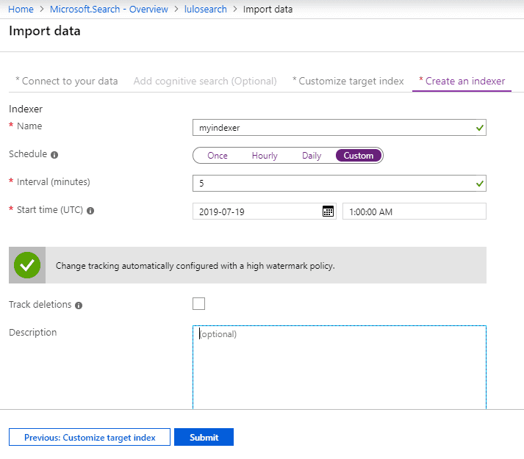Choose the Daily schedule option
This screenshot has width=524, height=459.
[312, 156]
